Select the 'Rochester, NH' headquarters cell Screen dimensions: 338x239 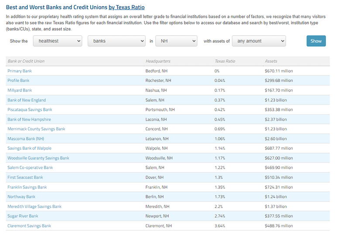click(x=158, y=80)
